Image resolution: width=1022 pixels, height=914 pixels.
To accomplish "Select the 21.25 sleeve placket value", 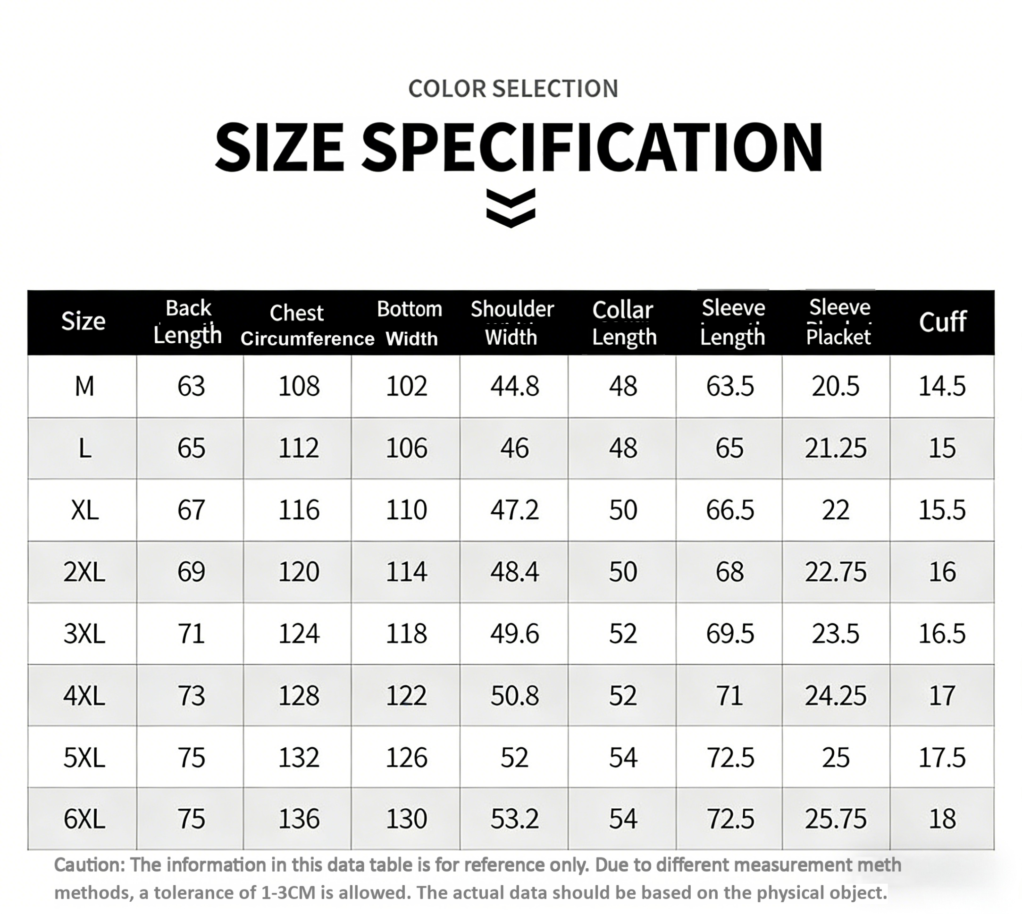I will [x=836, y=449].
